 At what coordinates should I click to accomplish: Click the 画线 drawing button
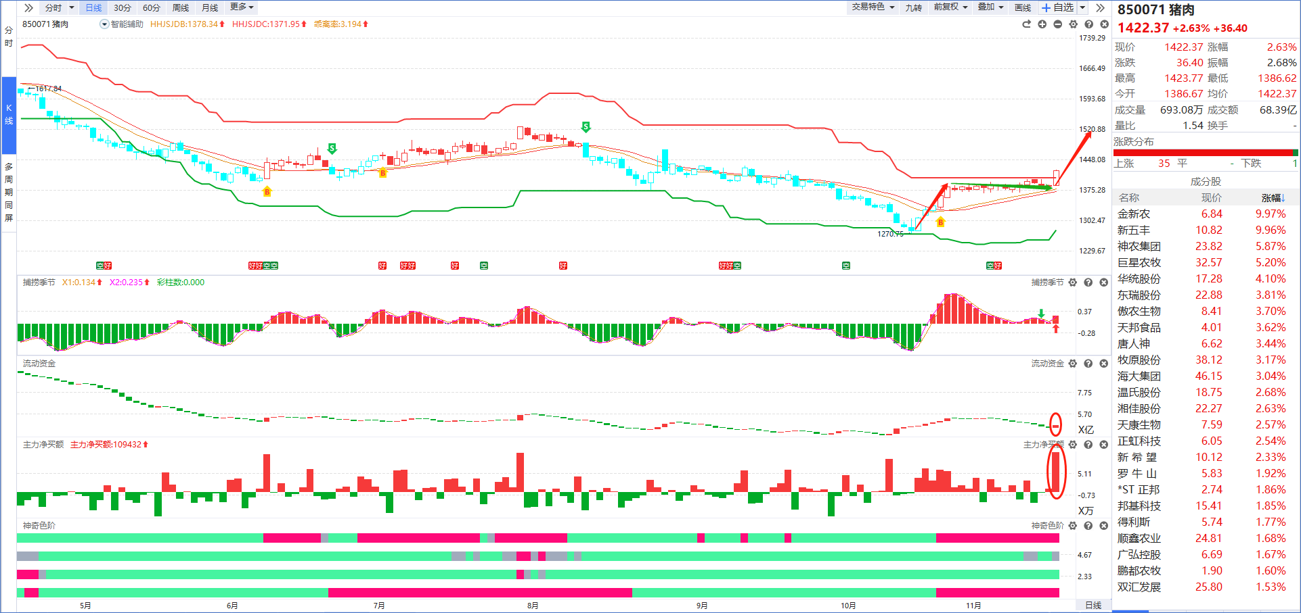[1023, 8]
